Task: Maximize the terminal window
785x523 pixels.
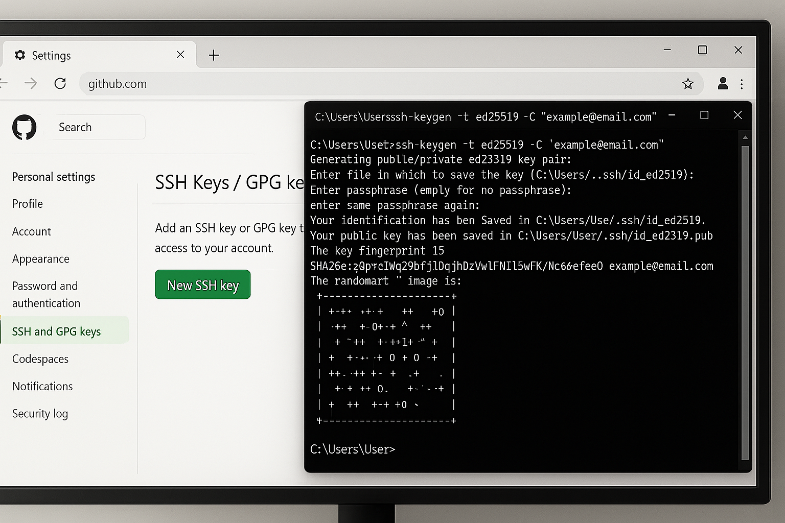Action: (x=704, y=115)
